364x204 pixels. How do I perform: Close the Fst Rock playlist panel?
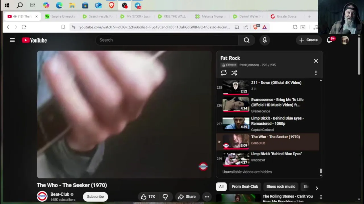tap(316, 61)
